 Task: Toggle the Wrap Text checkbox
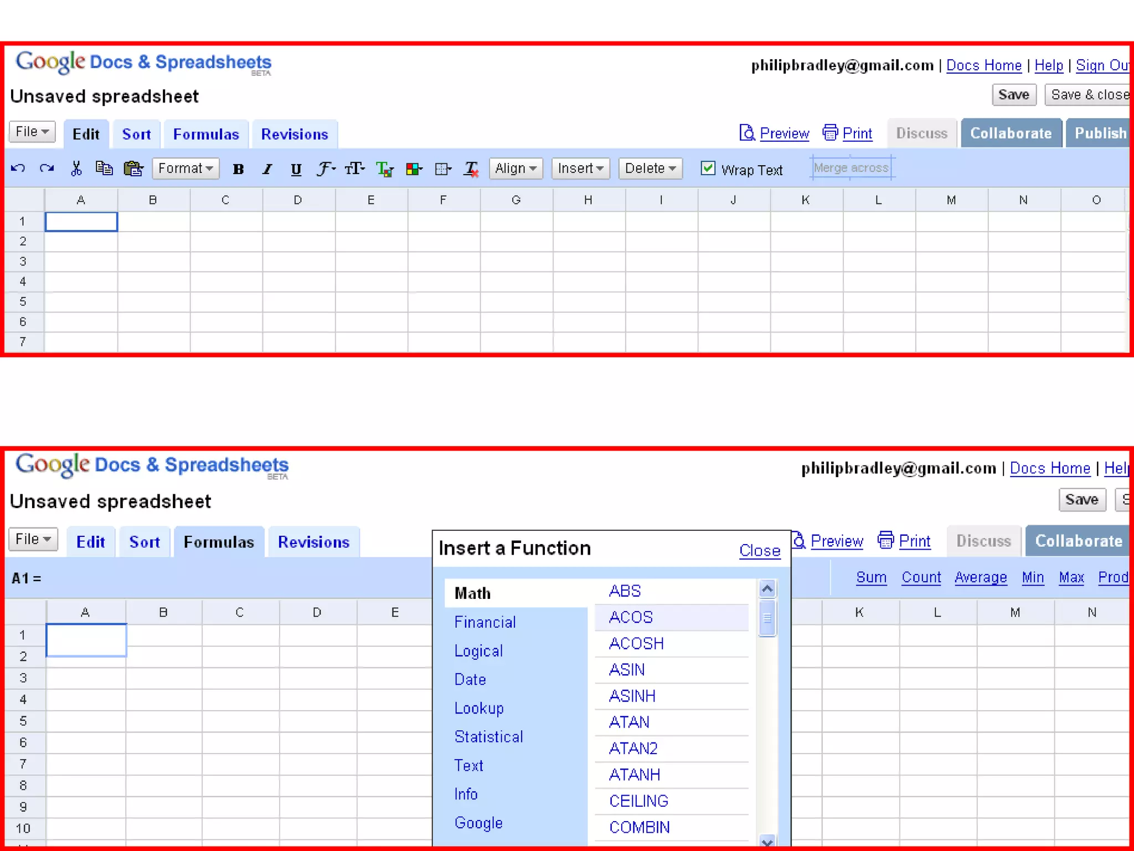pos(708,168)
